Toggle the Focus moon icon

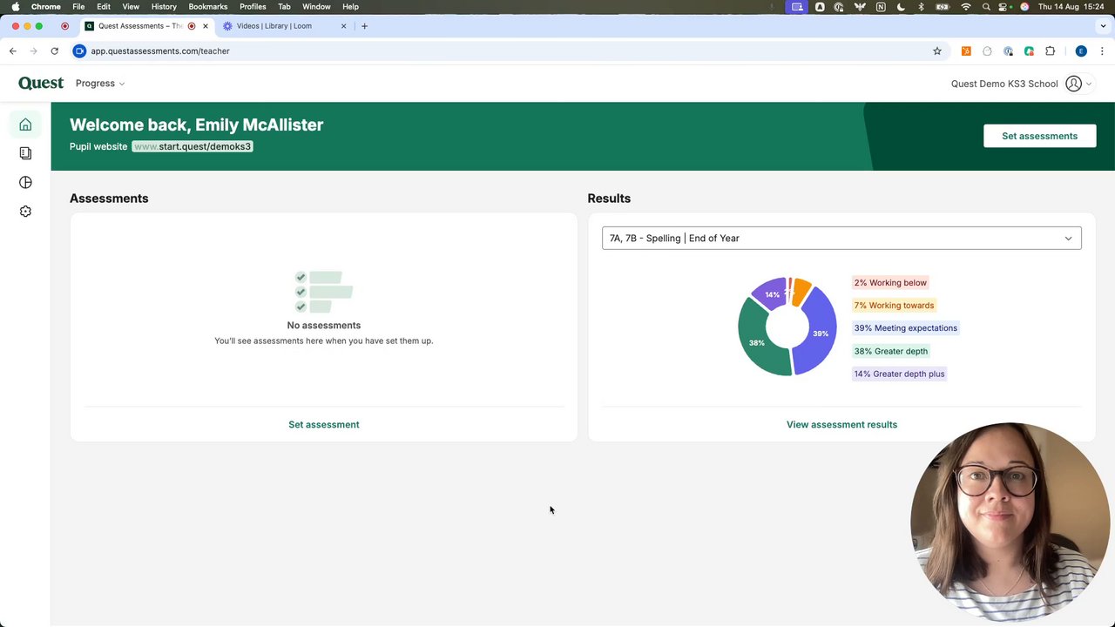(x=901, y=7)
